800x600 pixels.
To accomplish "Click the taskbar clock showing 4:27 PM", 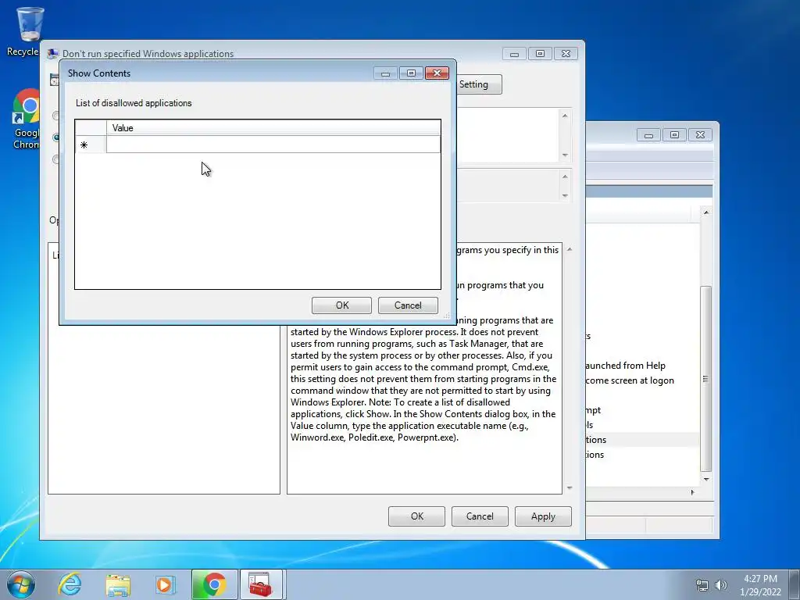I will [760, 585].
